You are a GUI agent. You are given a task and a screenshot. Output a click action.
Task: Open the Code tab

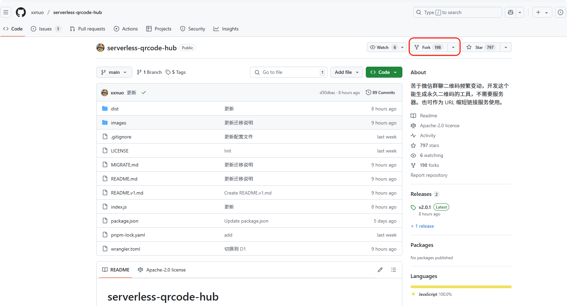click(13, 29)
